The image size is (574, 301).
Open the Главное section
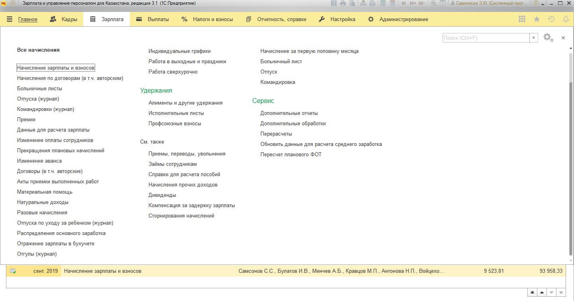28,19
